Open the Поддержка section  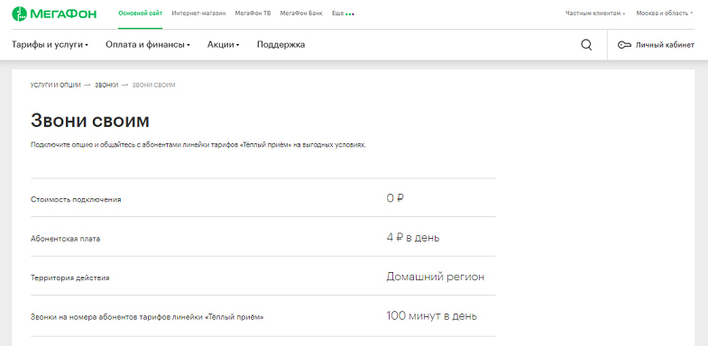280,45
